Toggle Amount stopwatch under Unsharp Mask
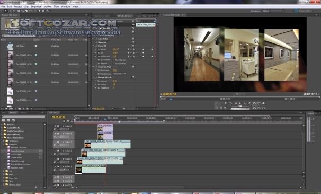Viewport: 321px width, 194px height. point(99,81)
